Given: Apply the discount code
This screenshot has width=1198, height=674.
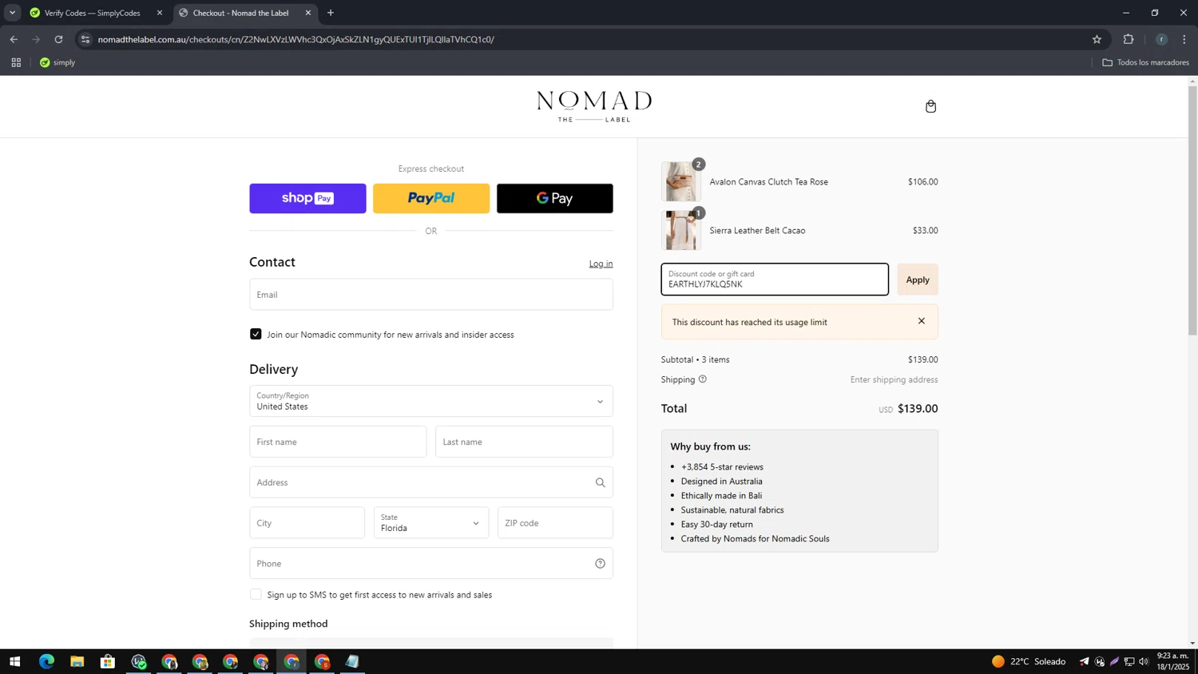Looking at the screenshot, I should coord(918,280).
